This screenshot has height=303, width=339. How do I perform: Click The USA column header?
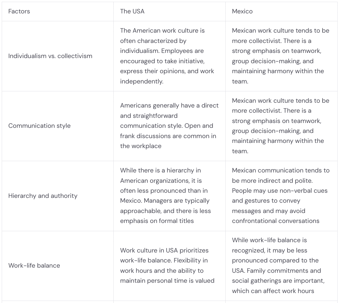pyautogui.click(x=132, y=11)
